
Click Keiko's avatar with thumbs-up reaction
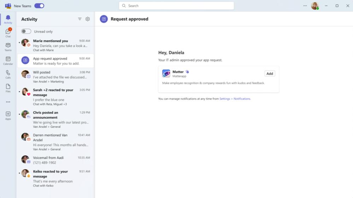coord(25,173)
